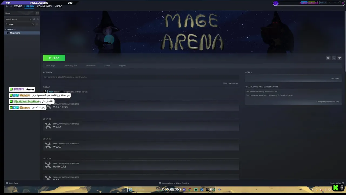346x195 pixels.
Task: Open the STORE tab
Action: 18,6
